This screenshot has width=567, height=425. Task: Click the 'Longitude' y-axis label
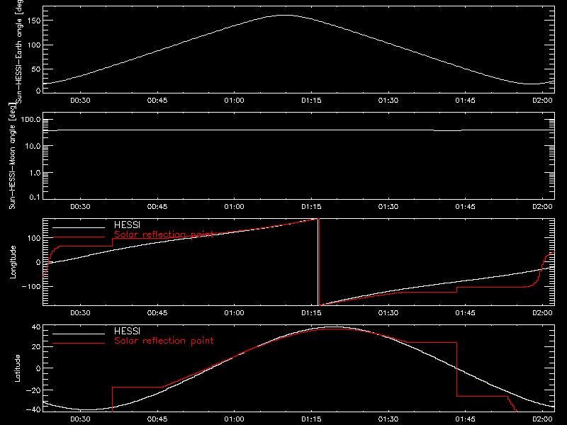click(13, 262)
